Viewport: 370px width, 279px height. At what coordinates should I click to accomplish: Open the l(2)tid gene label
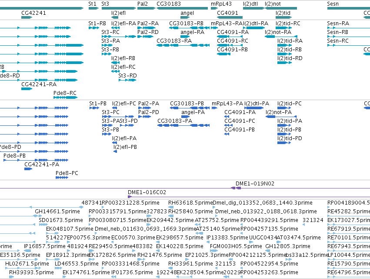tap(283, 13)
